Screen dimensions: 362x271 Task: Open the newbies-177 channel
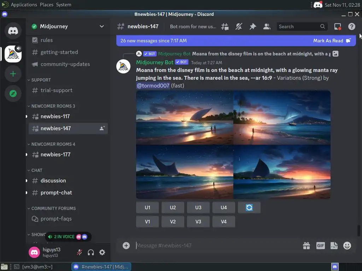(x=68, y=155)
